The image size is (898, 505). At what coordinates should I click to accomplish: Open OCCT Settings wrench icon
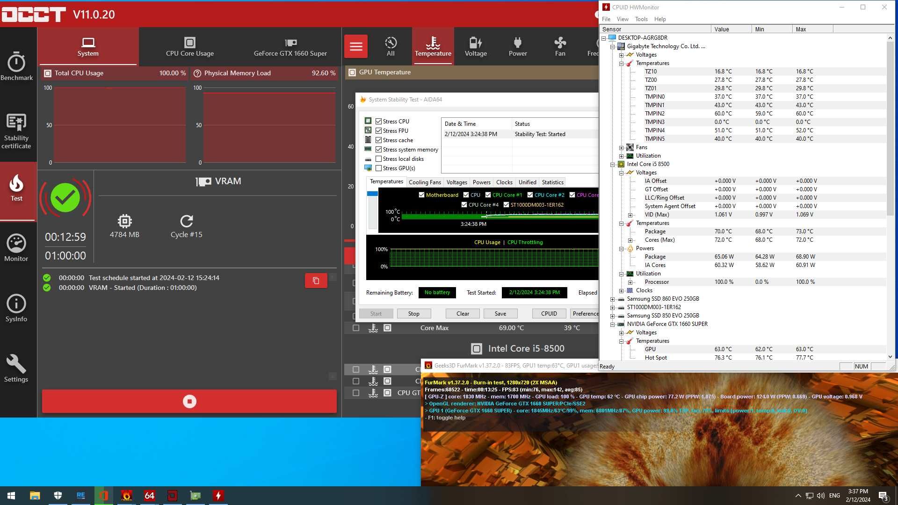click(16, 368)
